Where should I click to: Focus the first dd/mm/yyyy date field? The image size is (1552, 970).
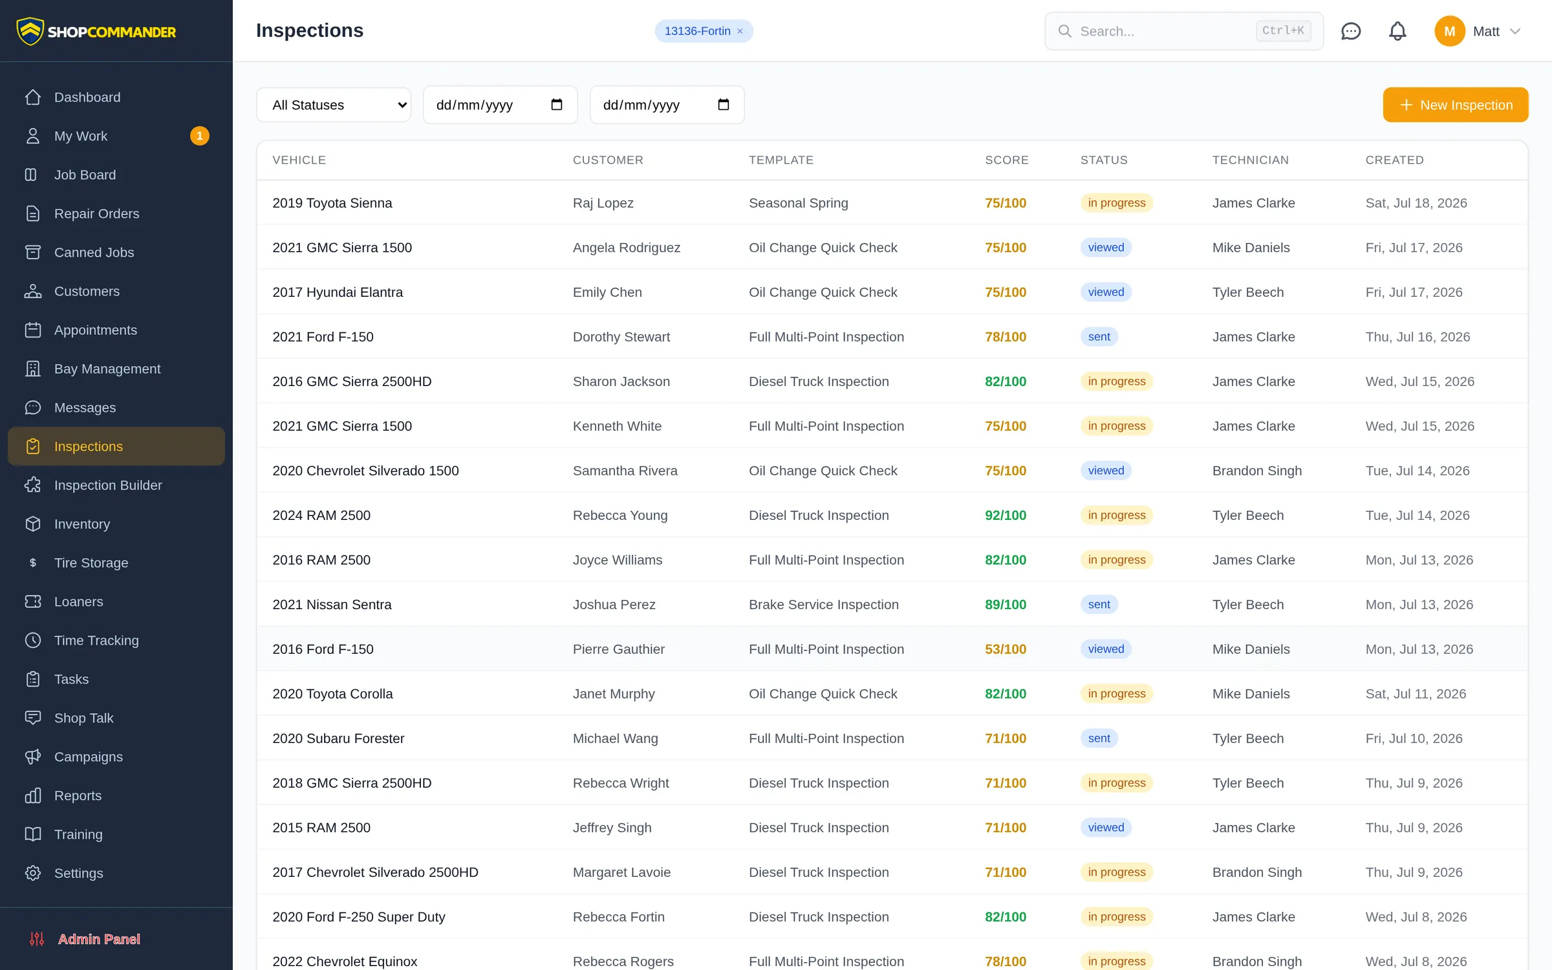click(x=500, y=105)
